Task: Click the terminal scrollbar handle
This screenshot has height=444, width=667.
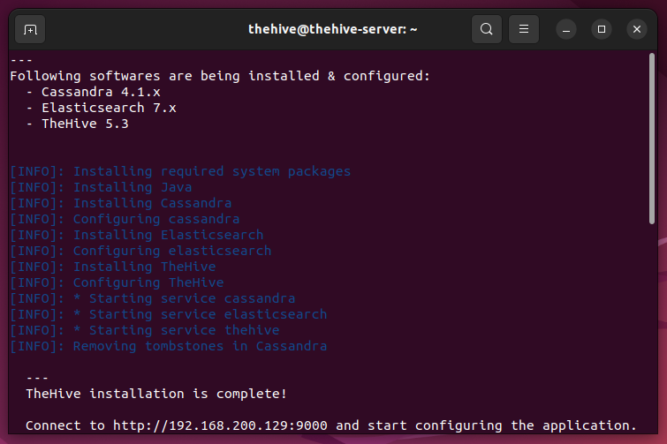Action: (652, 138)
